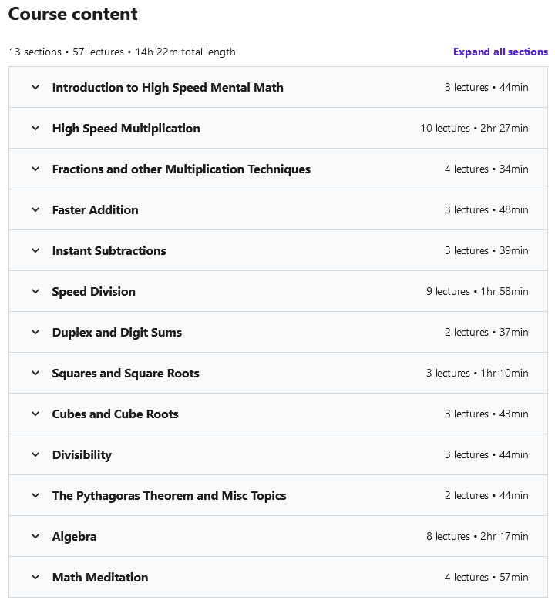Click the Speed Division section title
This screenshot has height=603, width=555.
click(93, 292)
